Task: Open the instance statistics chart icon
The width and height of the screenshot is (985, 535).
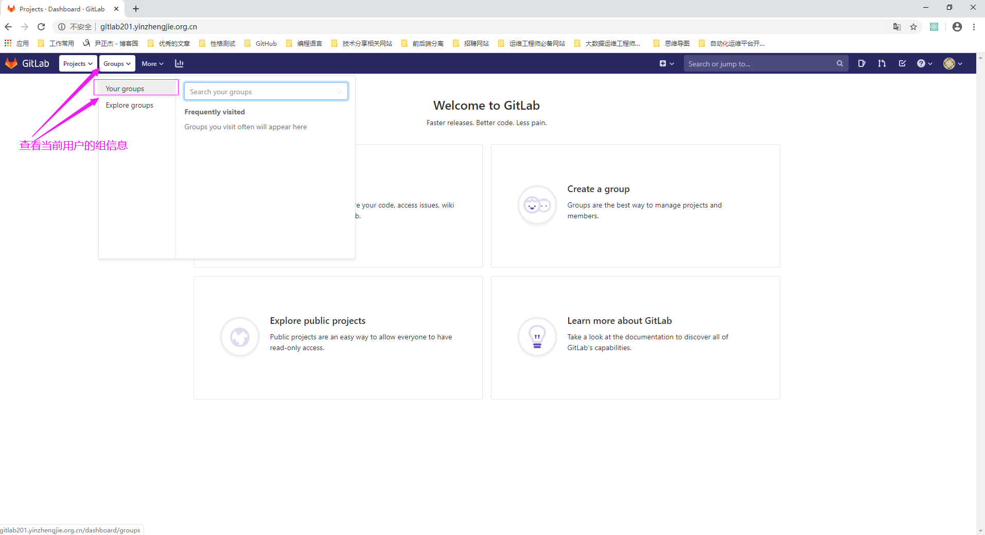Action: click(179, 63)
